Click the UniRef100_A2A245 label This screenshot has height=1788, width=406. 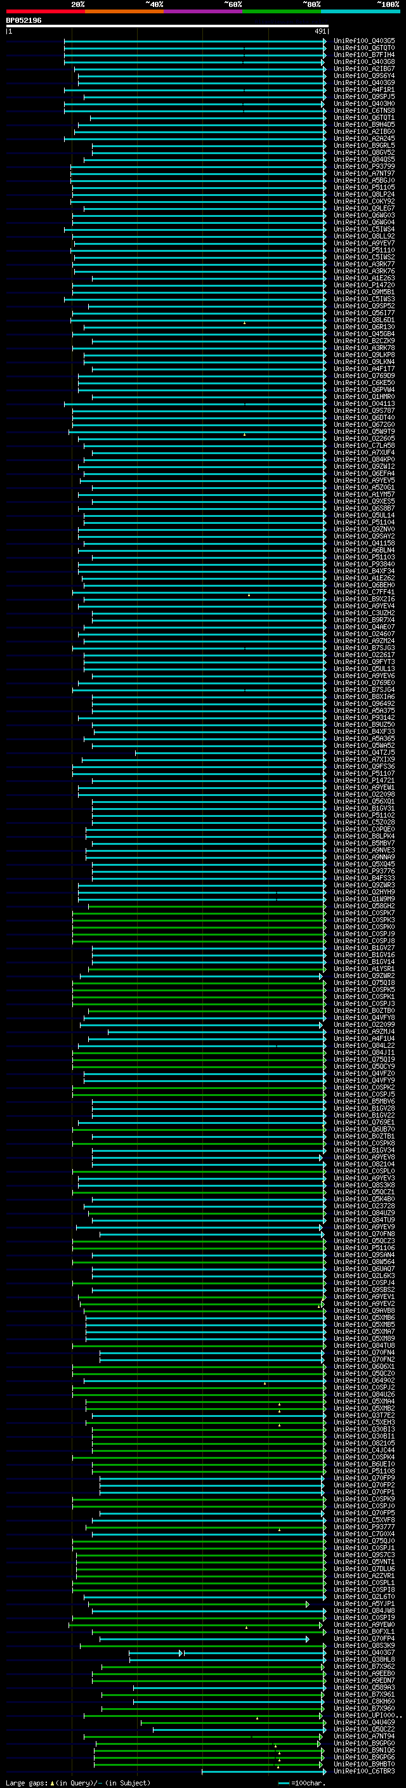364,139
